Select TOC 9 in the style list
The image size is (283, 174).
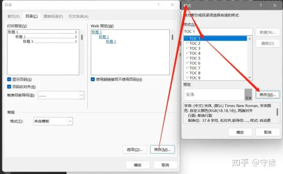point(216,78)
